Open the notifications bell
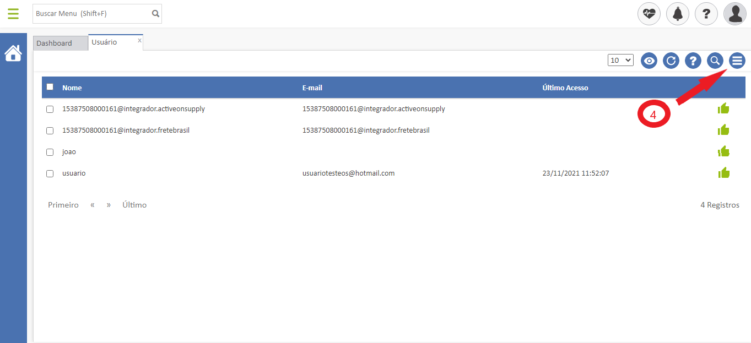 678,14
